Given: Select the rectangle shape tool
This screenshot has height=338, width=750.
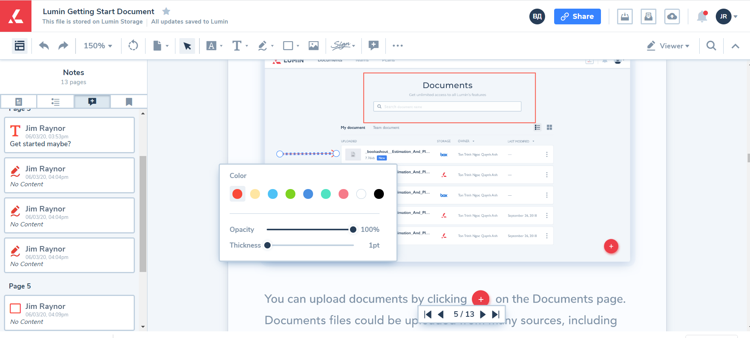Looking at the screenshot, I should (x=288, y=46).
